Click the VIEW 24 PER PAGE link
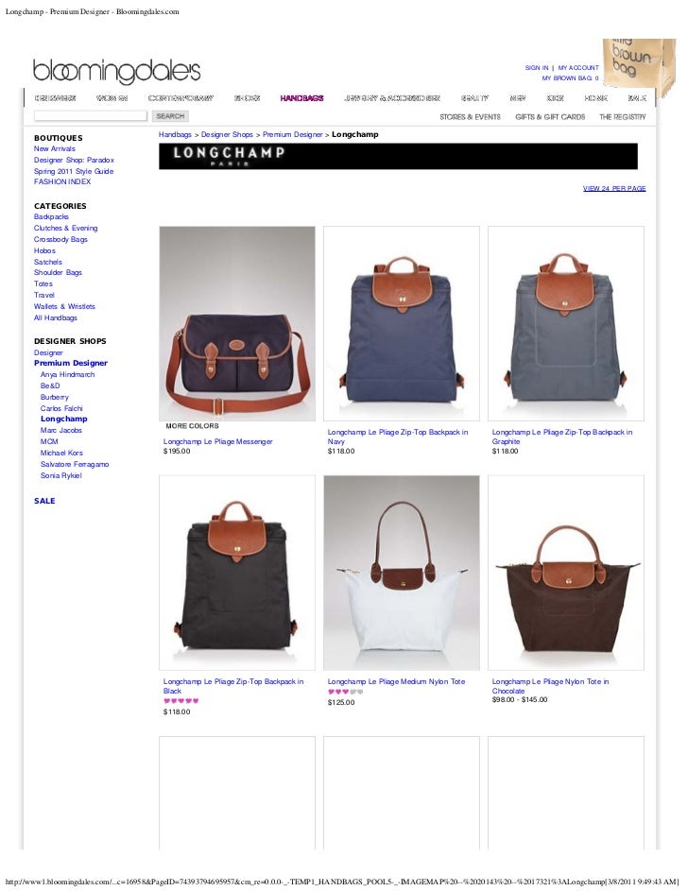The height and width of the screenshot is (891, 688). tap(614, 189)
